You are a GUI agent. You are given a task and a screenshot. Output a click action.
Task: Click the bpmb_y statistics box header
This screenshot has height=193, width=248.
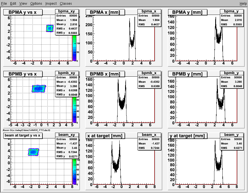pyautogui.click(x=231, y=73)
